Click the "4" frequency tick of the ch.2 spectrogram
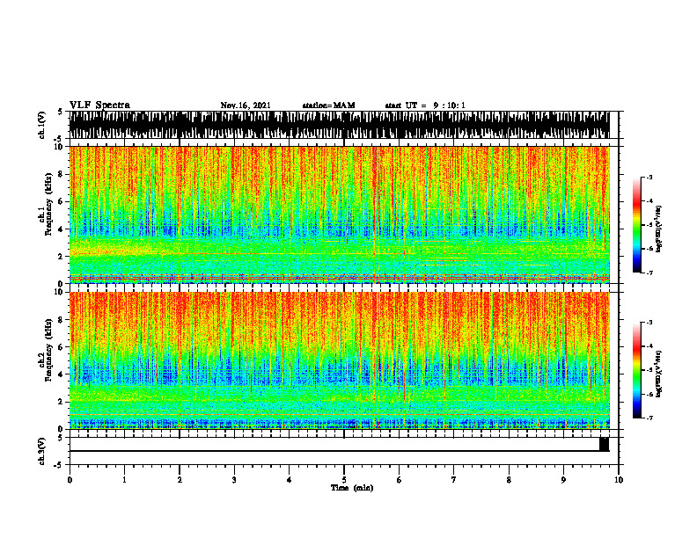This screenshot has width=697, height=538. [62, 374]
